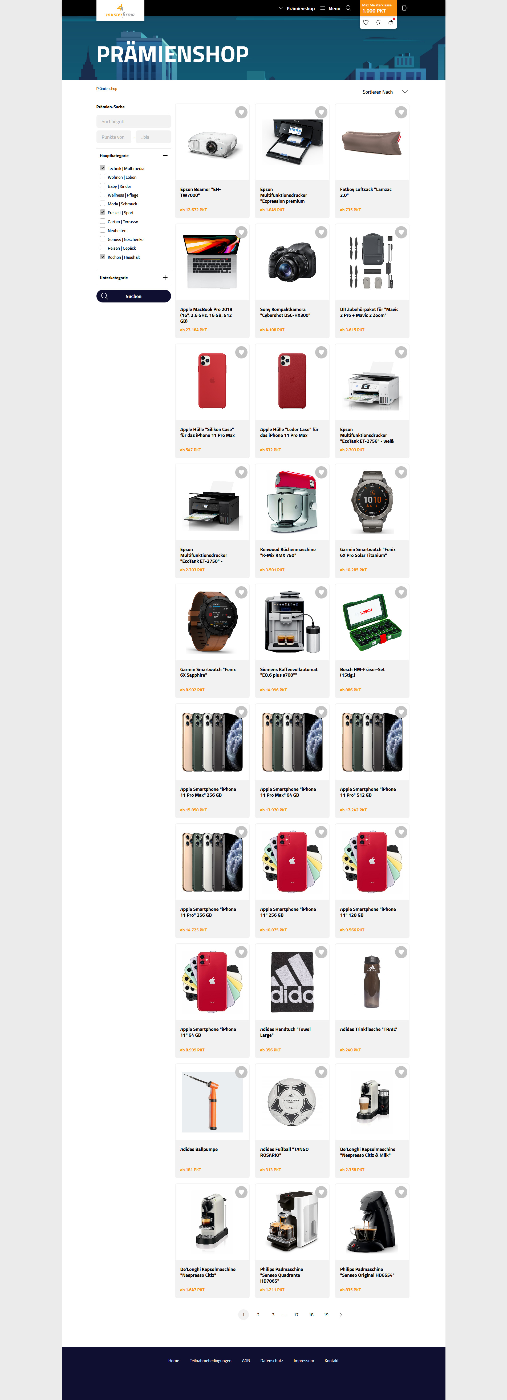This screenshot has height=1400, width=507.
Task: Favorite the Sony Cybershot DSC-HX300 camera
Action: [321, 233]
